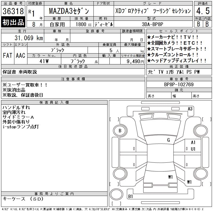213x213 pixels.
Task: Click shift type FAT
Action: (7, 55)
